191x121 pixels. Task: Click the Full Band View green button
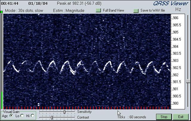tap(98, 10)
